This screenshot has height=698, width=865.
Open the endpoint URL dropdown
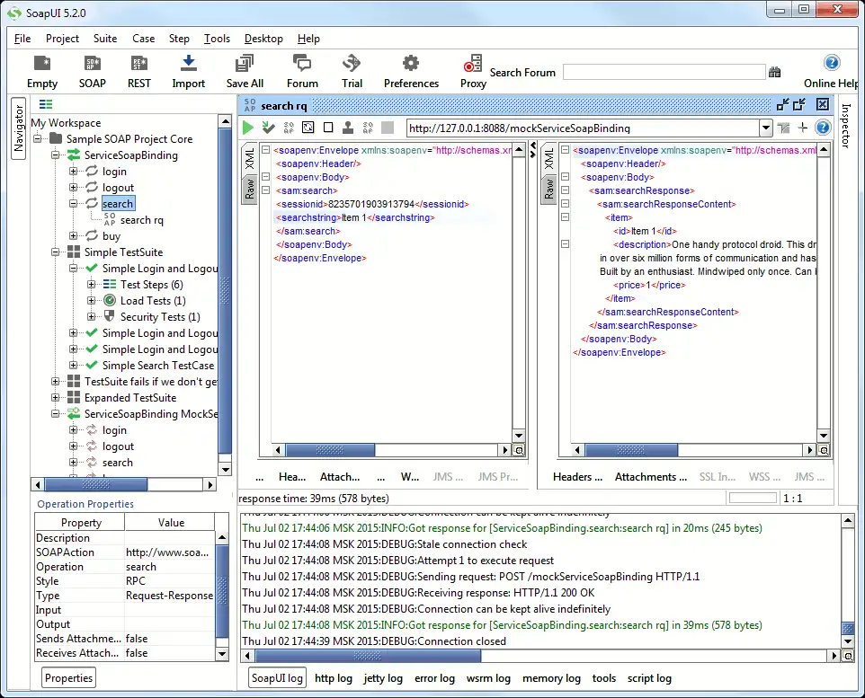(765, 128)
